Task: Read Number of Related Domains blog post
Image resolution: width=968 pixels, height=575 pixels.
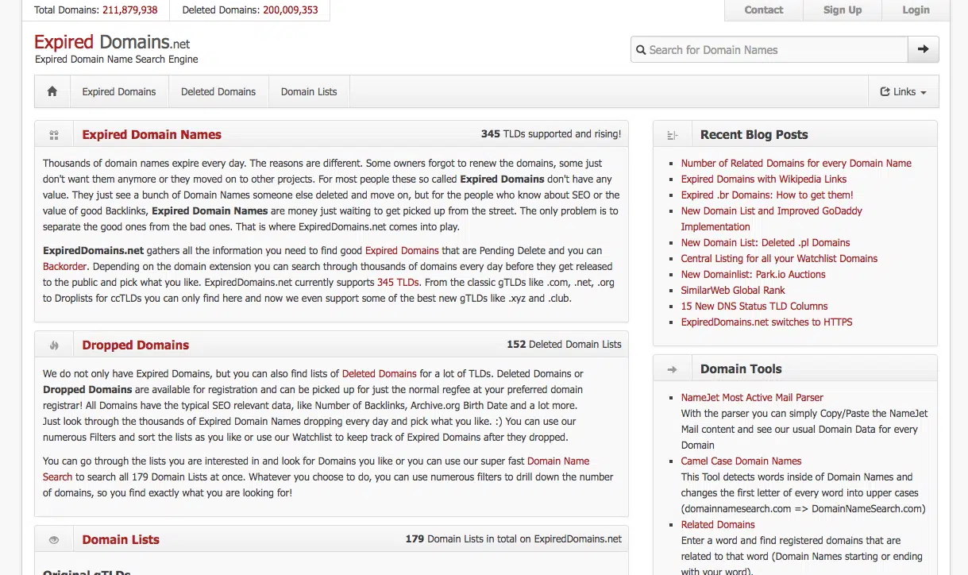Action: pos(796,163)
